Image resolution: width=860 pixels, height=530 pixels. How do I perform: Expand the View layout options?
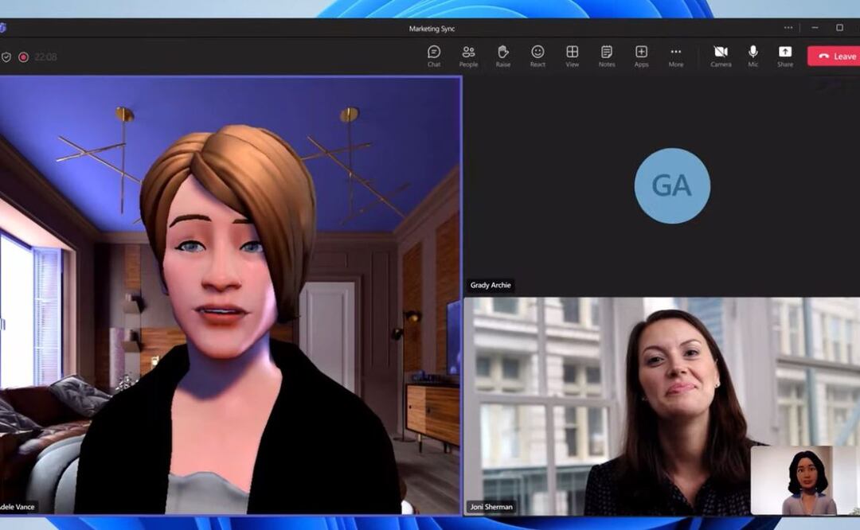(572, 56)
